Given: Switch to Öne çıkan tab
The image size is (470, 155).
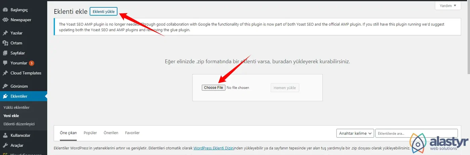Looking at the screenshot, I should [68, 133].
